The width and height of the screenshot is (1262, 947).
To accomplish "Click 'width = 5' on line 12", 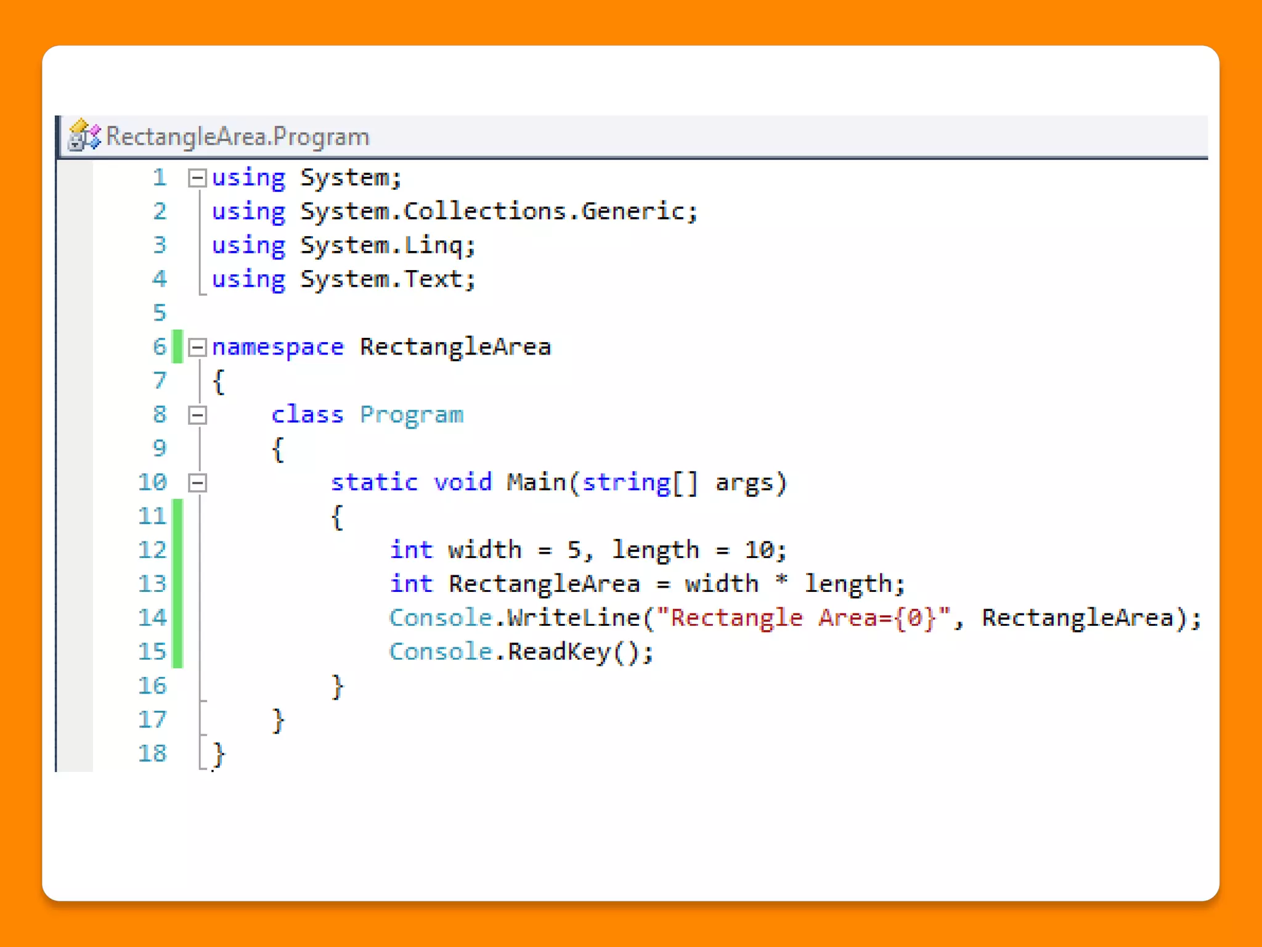I will pos(515,550).
